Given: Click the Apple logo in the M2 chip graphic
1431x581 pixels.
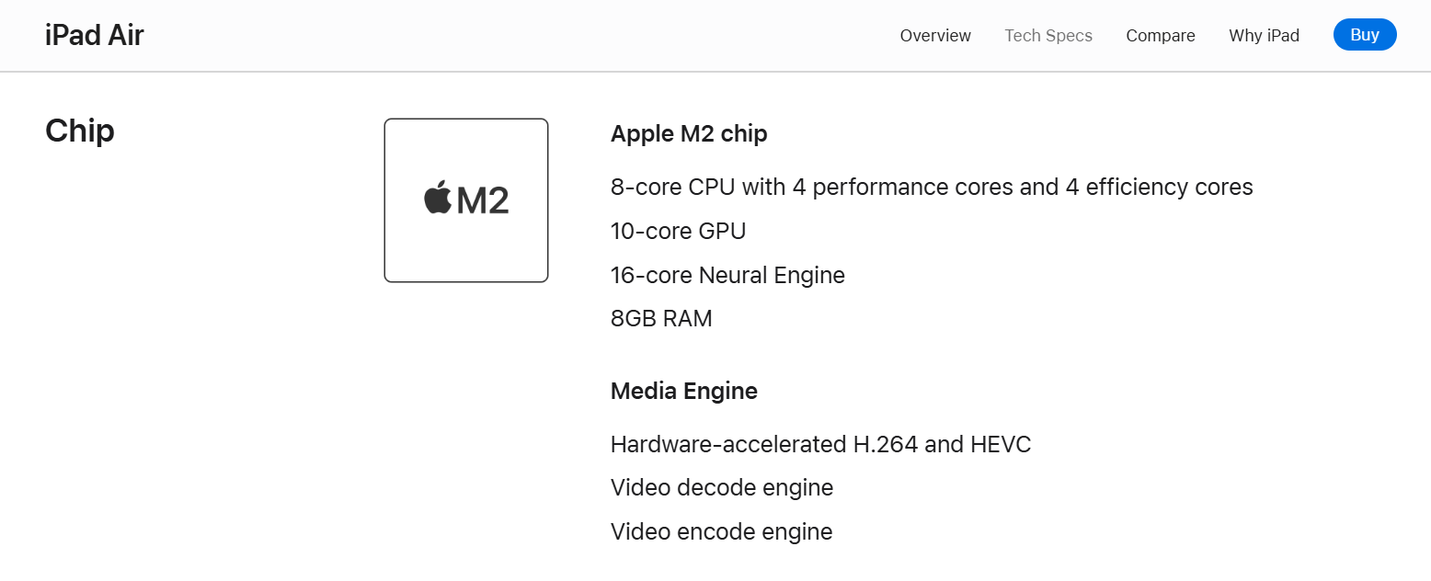Looking at the screenshot, I should coord(438,199).
